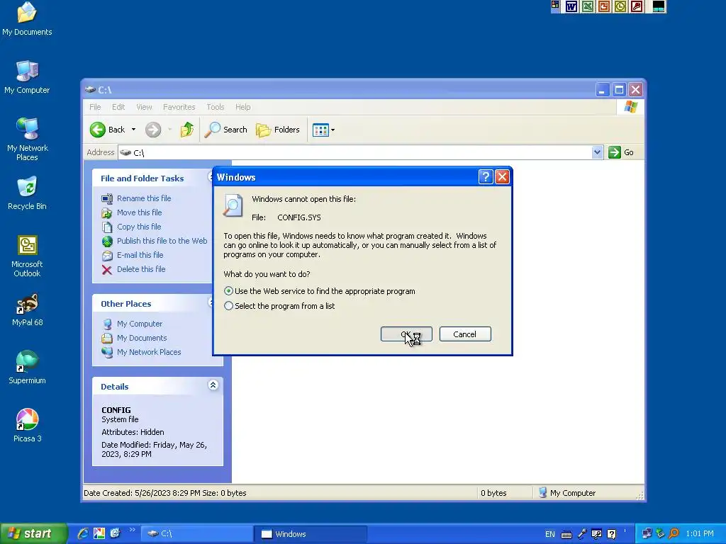726x544 pixels.
Task: Toggle the Folders pane toolbar button
Action: click(x=278, y=130)
